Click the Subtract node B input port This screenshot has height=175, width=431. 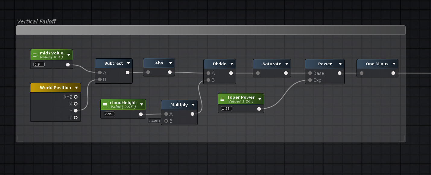pyautogui.click(x=100, y=79)
